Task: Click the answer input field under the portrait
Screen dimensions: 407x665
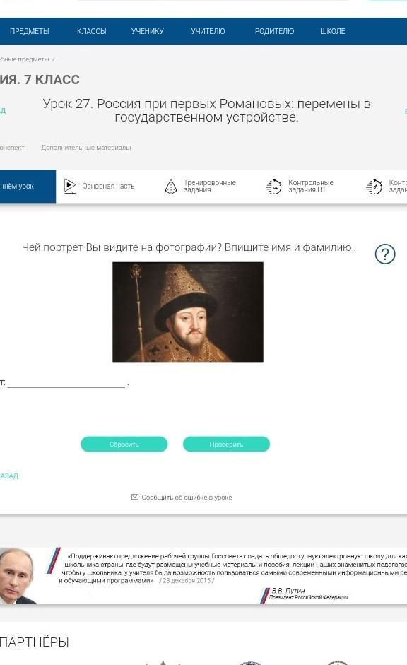Action: pos(66,382)
